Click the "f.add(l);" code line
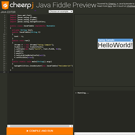Screen dimensions: 135x135 19,51
